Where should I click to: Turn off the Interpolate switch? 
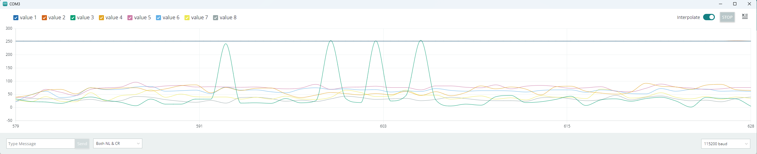(x=709, y=17)
